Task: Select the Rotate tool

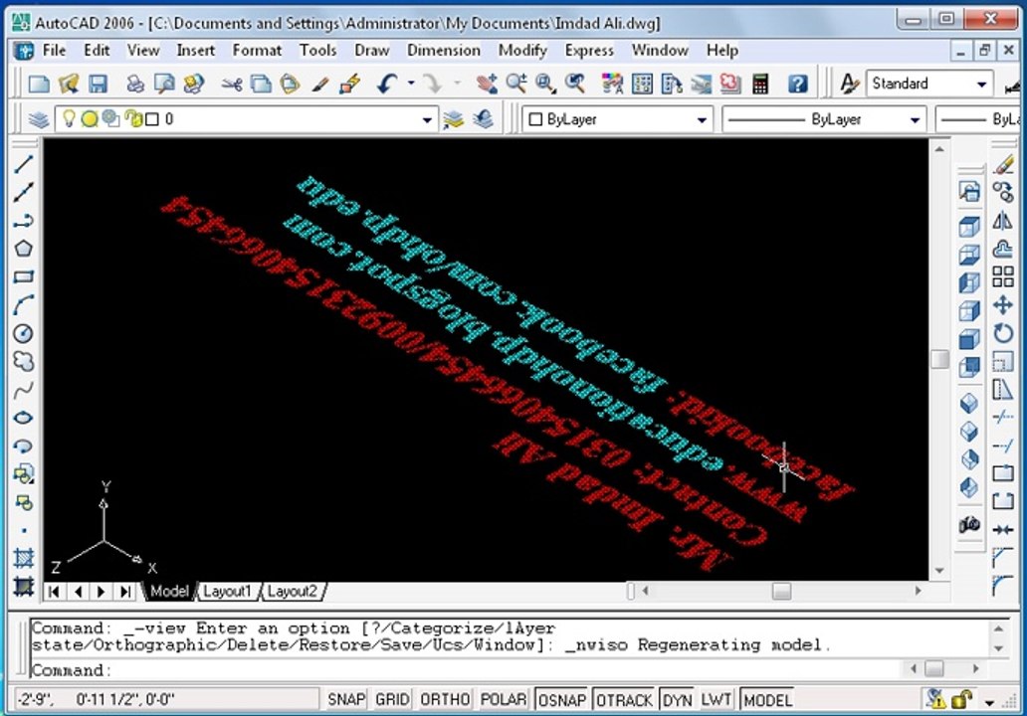Action: (x=1003, y=333)
